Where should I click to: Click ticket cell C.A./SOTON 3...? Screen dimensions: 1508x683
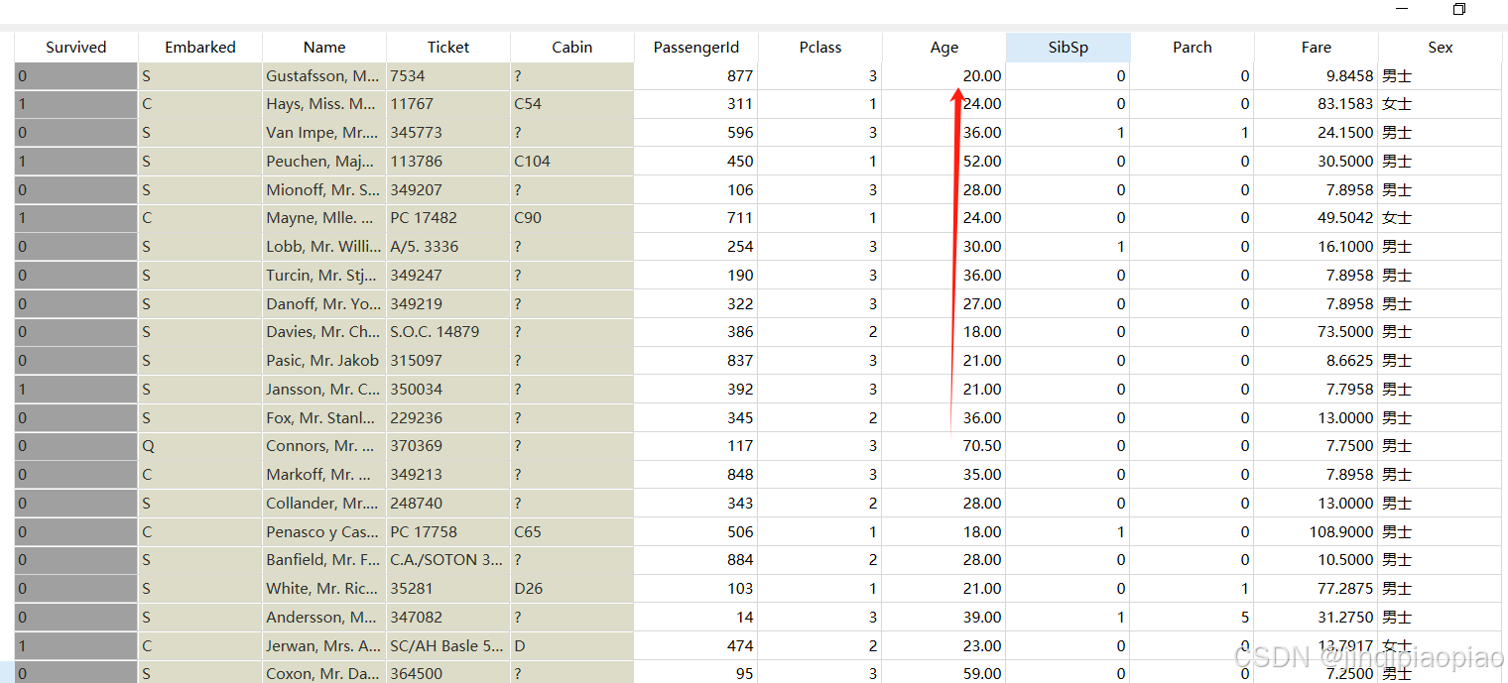448,560
